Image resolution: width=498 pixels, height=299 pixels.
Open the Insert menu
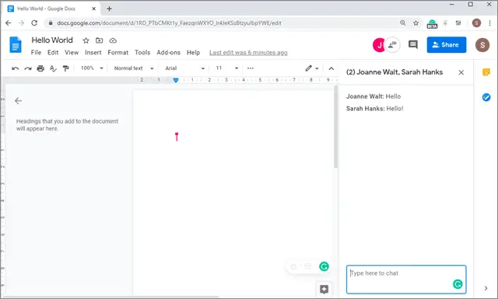93,53
